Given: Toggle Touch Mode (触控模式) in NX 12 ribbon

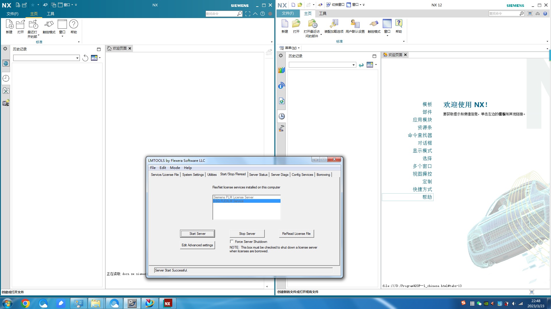Looking at the screenshot, I should [x=374, y=26].
